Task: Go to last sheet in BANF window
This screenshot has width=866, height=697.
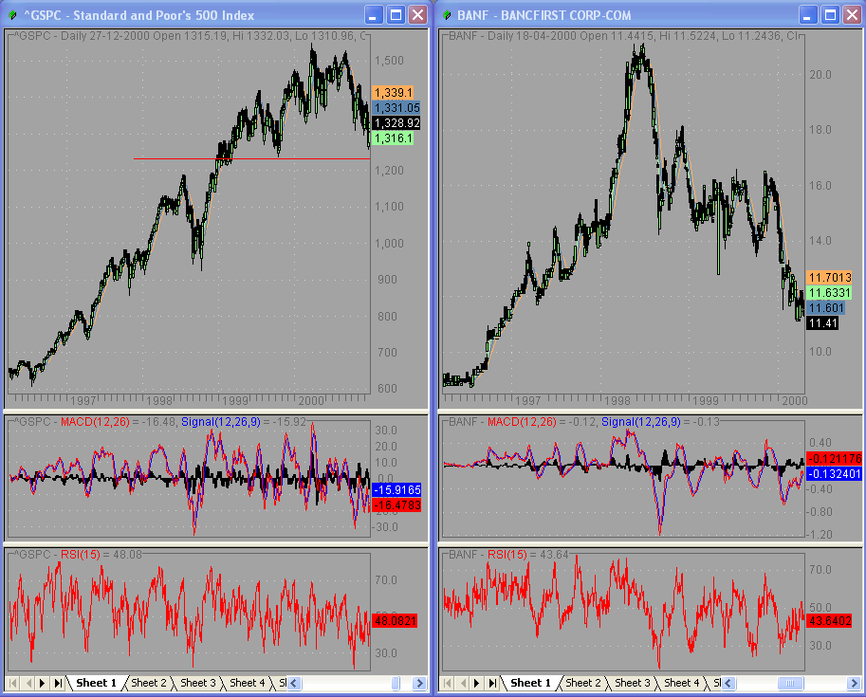Action: coord(491,683)
